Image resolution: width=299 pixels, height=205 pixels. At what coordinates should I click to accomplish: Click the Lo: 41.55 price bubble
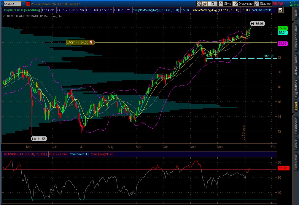(39, 139)
